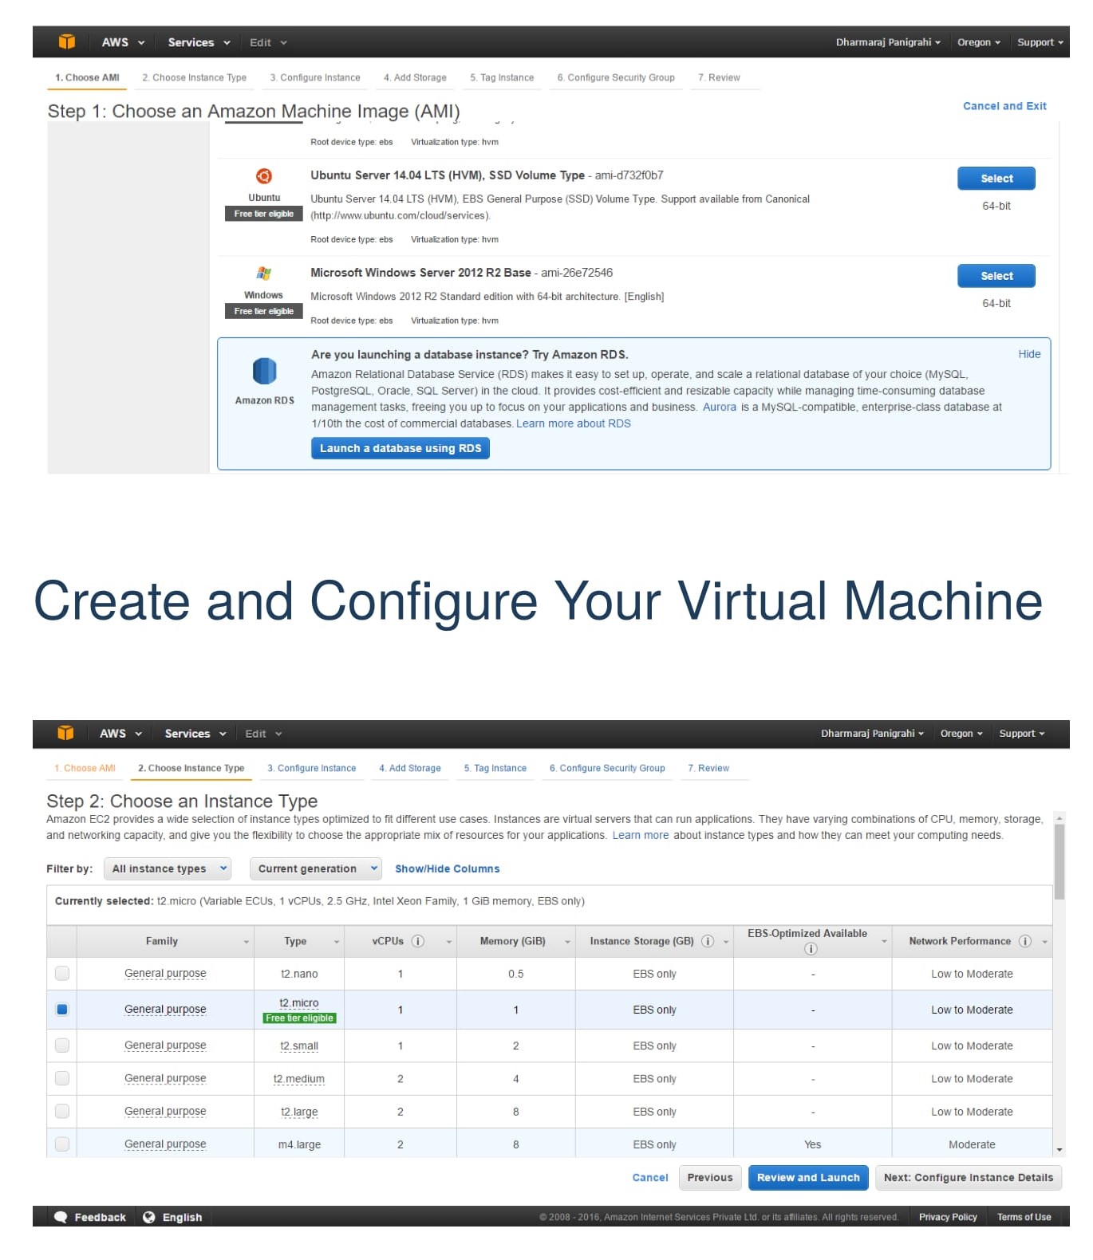Click the Cancel and Exit link
The width and height of the screenshot is (1093, 1260).
click(x=1004, y=106)
